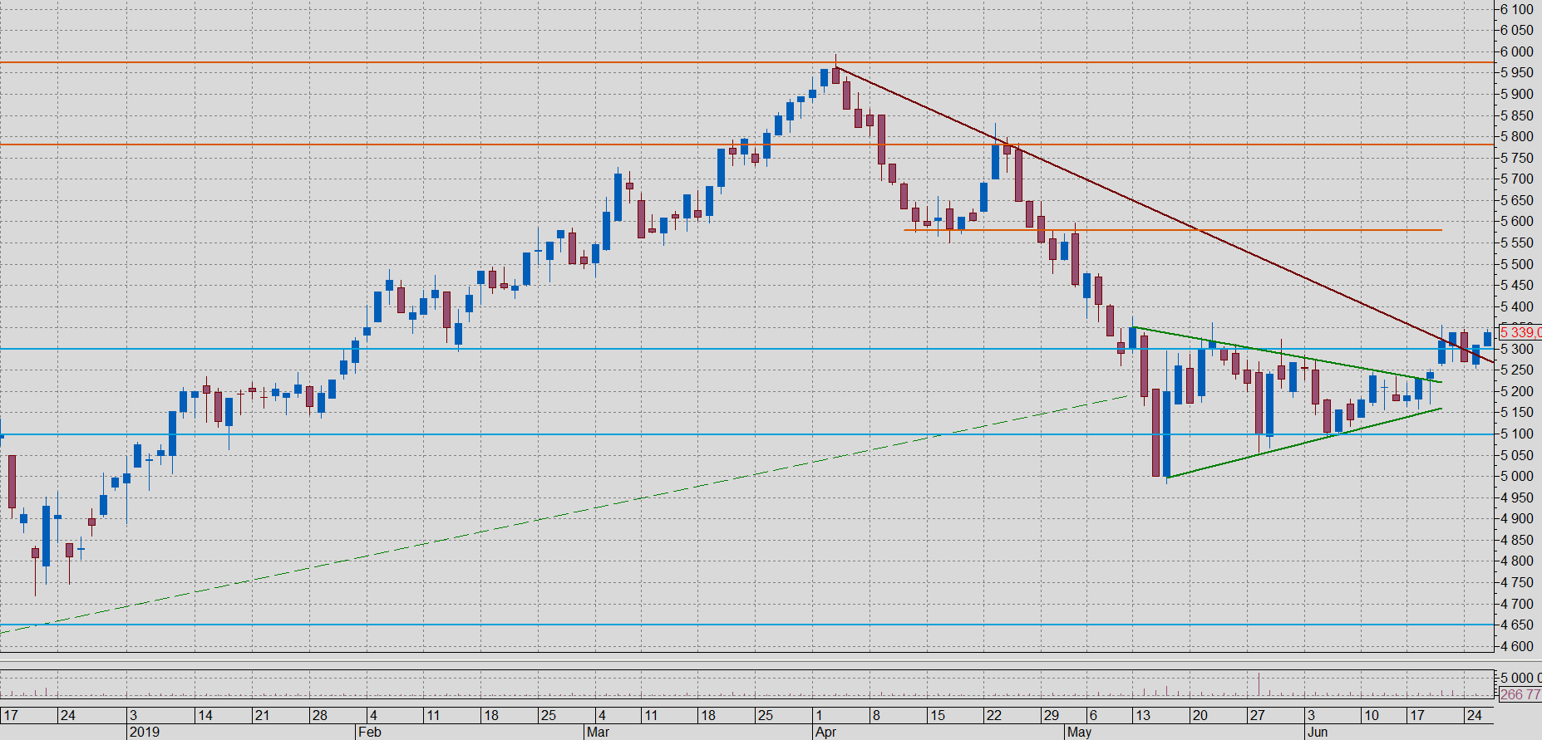This screenshot has width=1542, height=740.
Task: Click the April peak candle near 5 950
Action: (835, 75)
